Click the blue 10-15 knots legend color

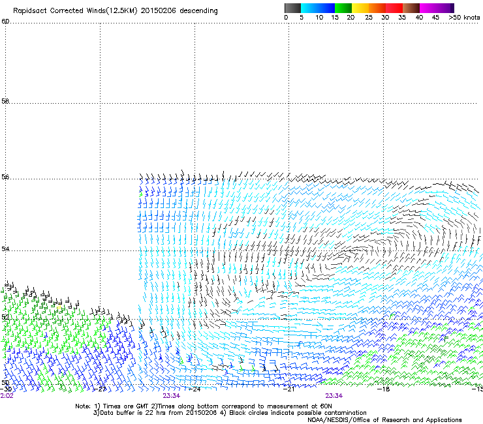click(326, 8)
